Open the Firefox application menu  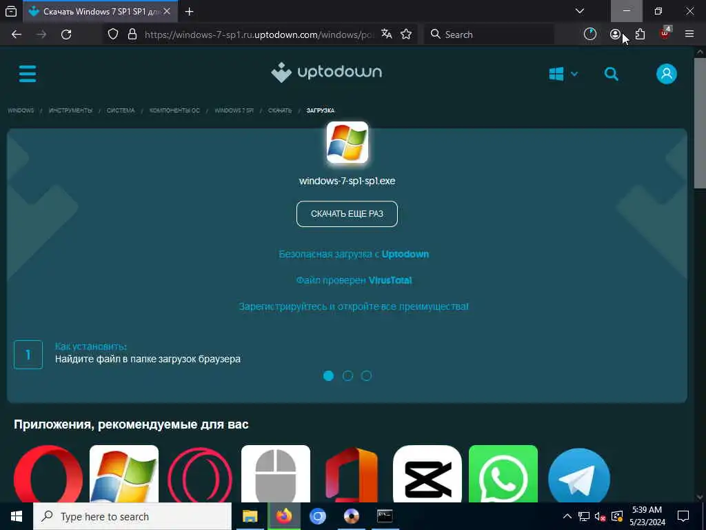[689, 35]
